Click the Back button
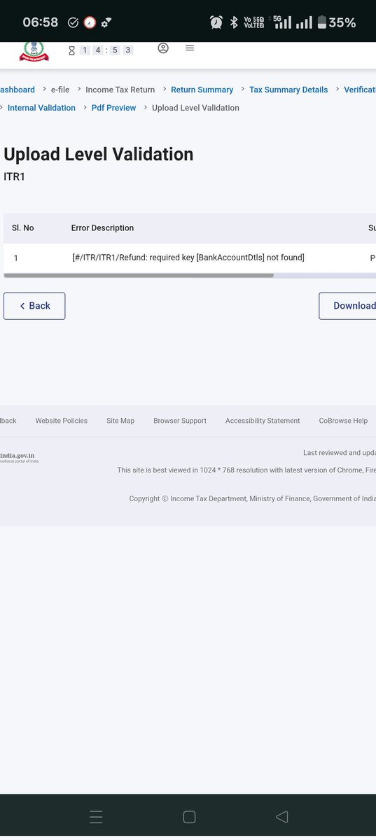This screenshot has width=376, height=840. pos(34,306)
